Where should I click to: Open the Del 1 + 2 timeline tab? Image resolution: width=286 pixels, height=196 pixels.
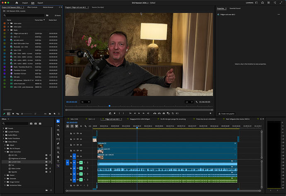[x=92, y=119]
